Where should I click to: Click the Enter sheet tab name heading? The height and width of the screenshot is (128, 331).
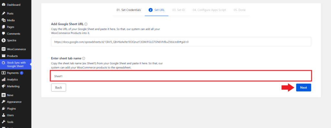66,58
